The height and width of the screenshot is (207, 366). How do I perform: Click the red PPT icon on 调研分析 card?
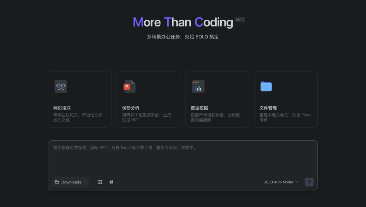click(x=129, y=86)
